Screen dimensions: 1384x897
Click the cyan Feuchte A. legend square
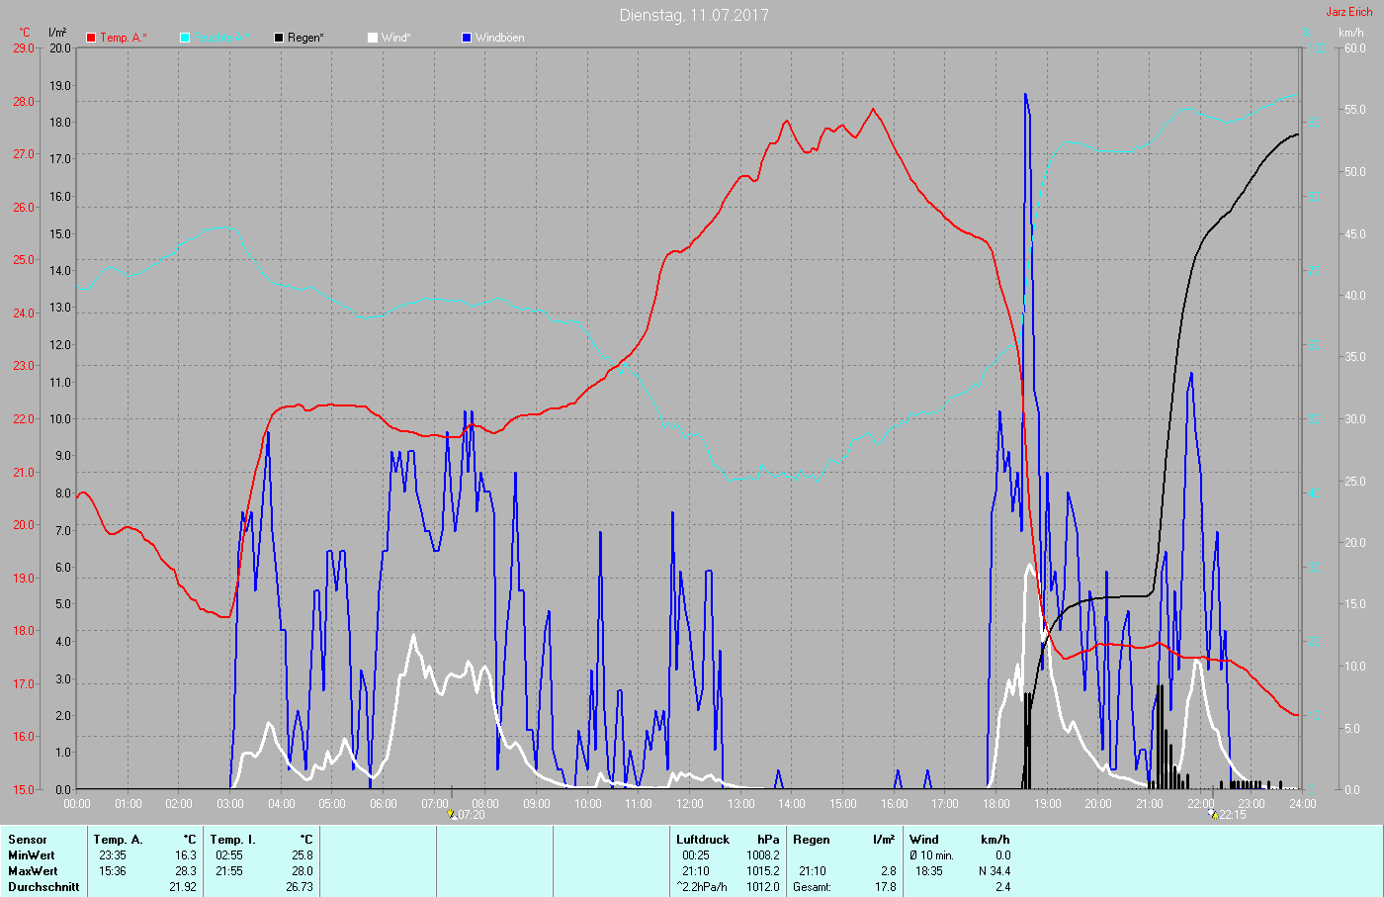185,38
